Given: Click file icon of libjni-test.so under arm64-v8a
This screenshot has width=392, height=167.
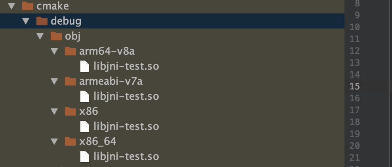Looking at the screenshot, I should click(x=84, y=66).
